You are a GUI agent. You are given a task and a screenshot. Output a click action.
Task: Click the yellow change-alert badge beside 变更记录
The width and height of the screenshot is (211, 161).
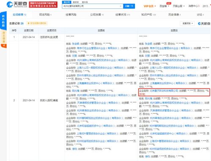tap(37, 23)
